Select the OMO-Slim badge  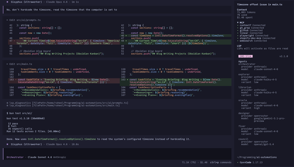tap(245, 56)
